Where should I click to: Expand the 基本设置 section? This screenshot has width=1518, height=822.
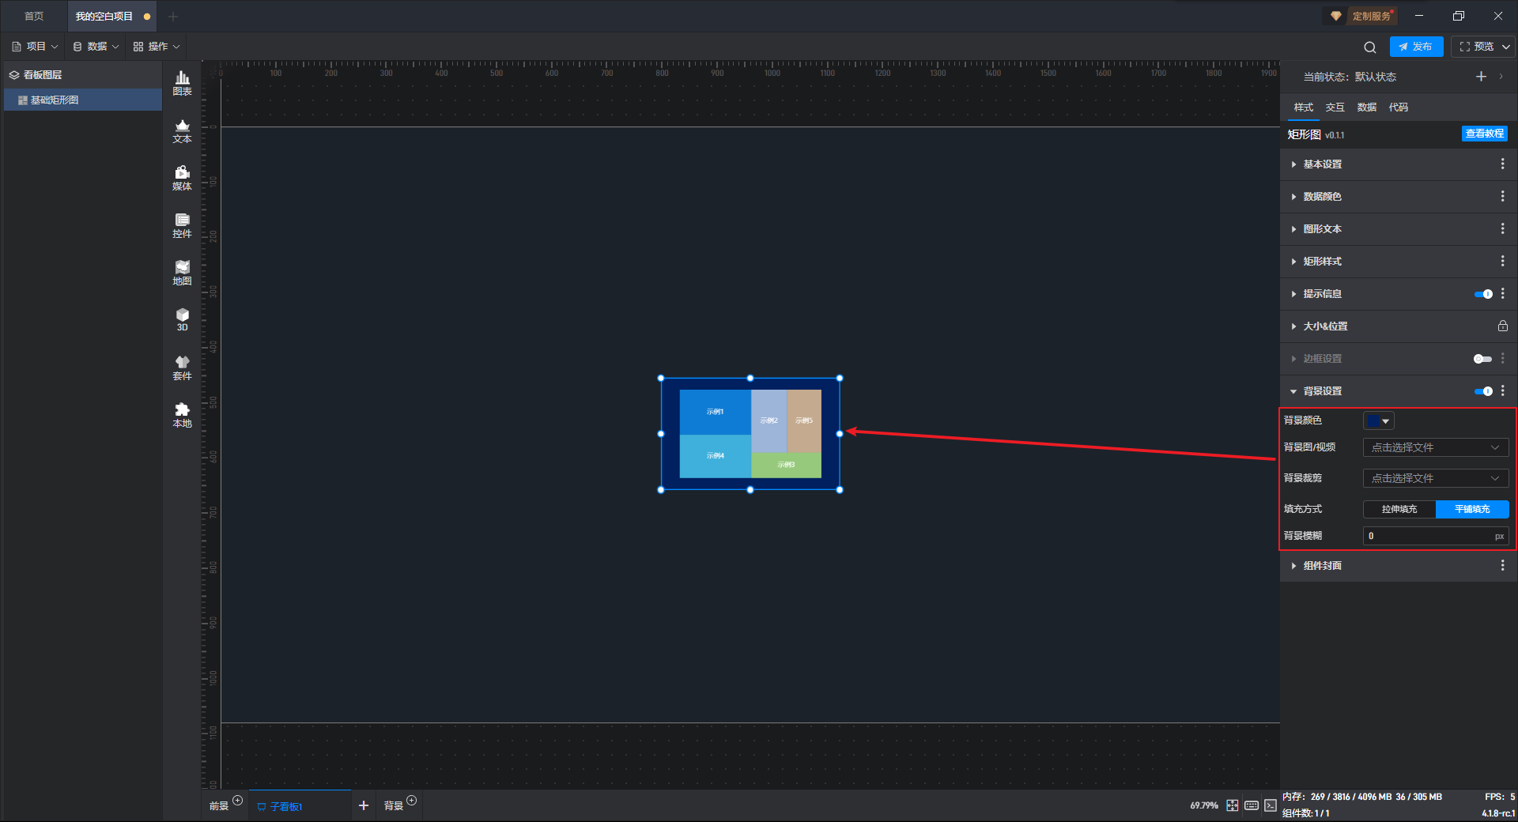pyautogui.click(x=1322, y=164)
